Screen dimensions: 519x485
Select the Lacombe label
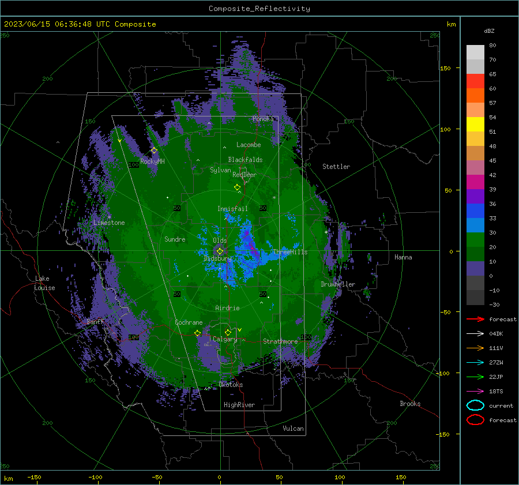point(249,145)
